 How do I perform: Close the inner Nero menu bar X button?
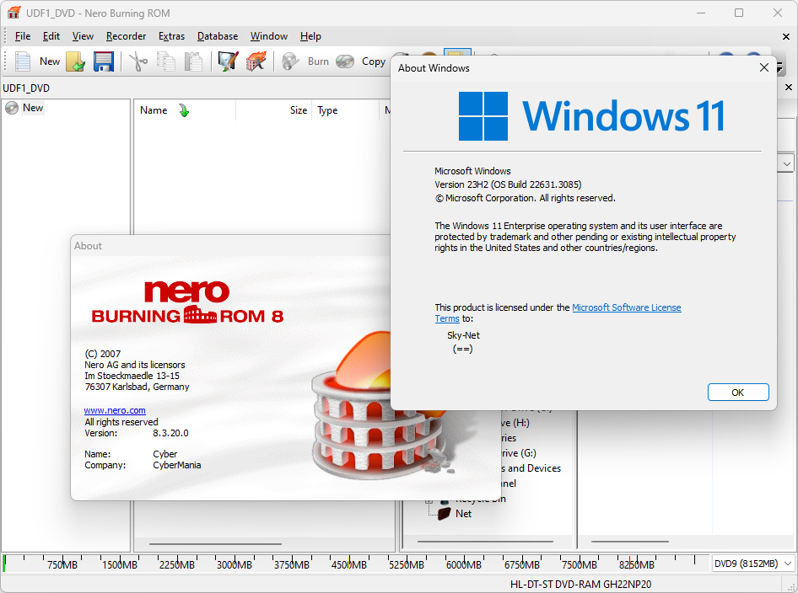[x=786, y=36]
